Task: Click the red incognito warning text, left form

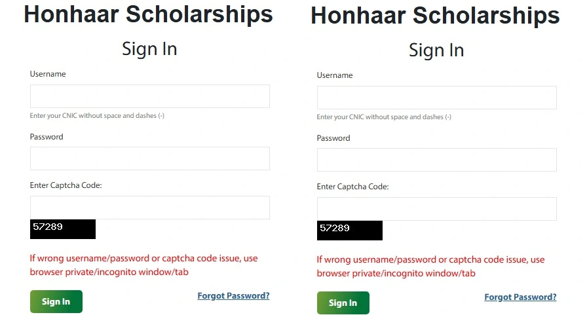Action: point(143,265)
